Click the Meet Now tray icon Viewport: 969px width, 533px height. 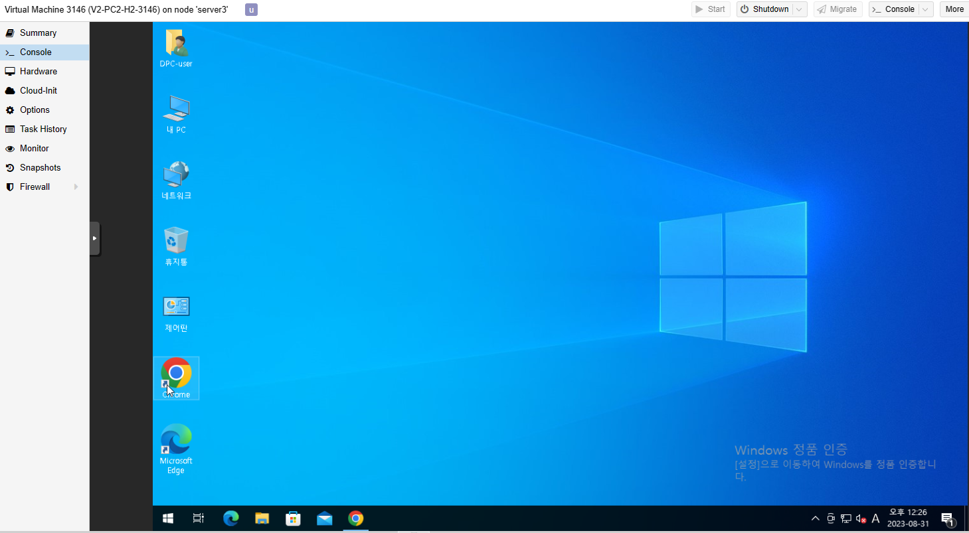pyautogui.click(x=831, y=518)
